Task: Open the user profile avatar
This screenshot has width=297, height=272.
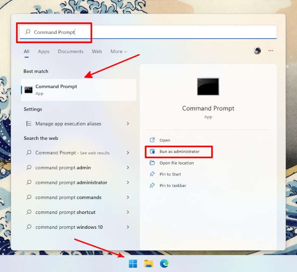Action: pyautogui.click(x=257, y=51)
